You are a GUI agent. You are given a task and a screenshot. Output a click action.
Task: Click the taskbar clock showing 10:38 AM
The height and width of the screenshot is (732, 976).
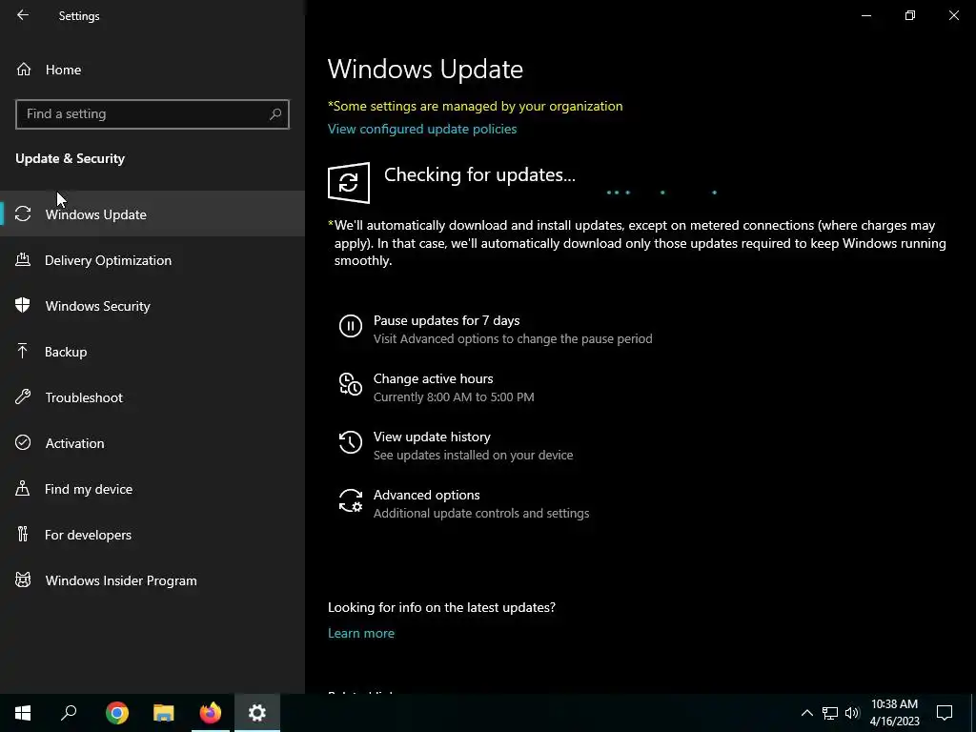pyautogui.click(x=894, y=713)
